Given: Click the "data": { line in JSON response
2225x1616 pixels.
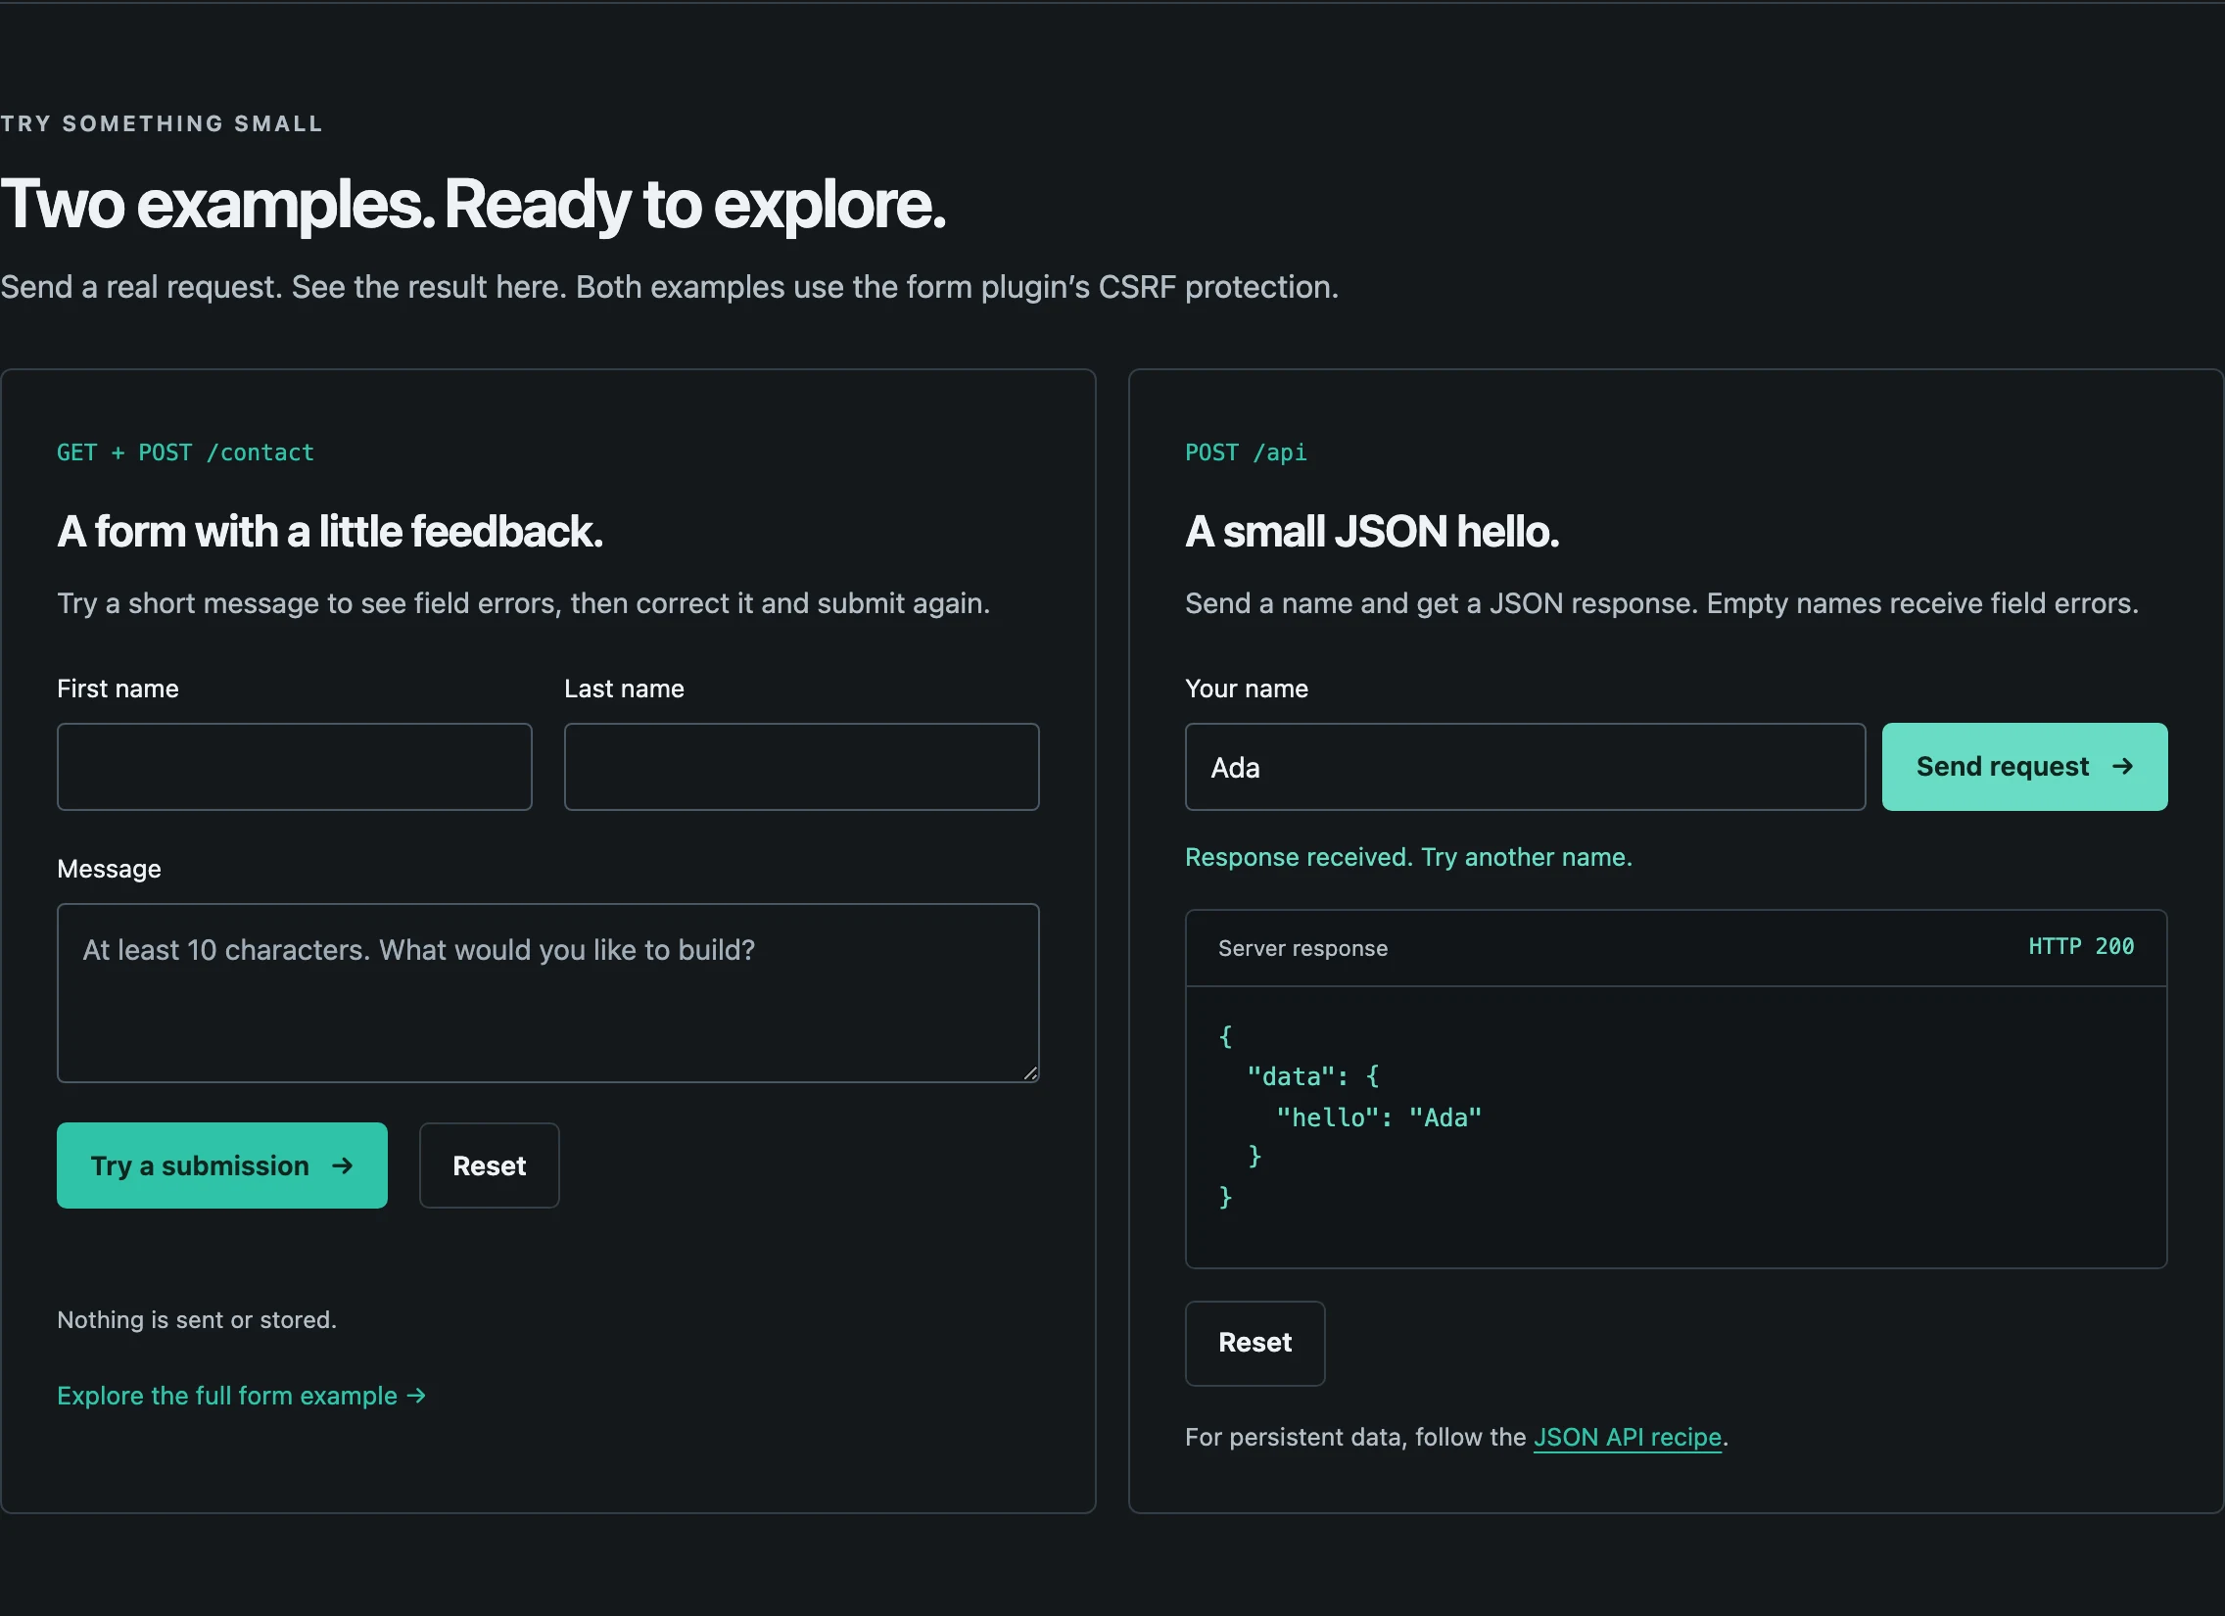Looking at the screenshot, I should point(1312,1076).
